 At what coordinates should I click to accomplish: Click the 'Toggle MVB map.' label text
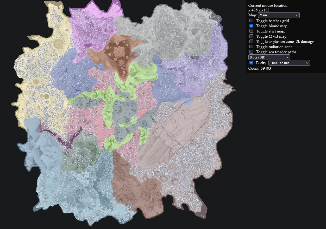click(272, 36)
